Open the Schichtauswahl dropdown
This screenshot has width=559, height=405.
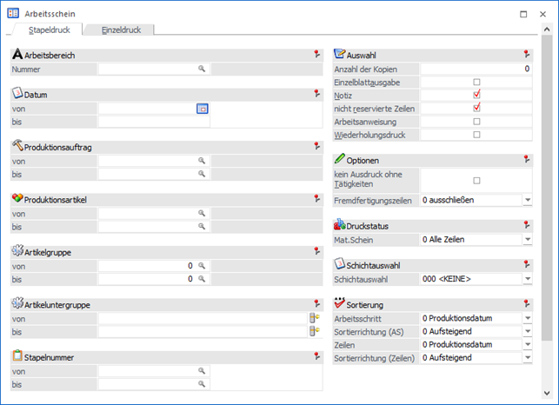[x=527, y=279]
